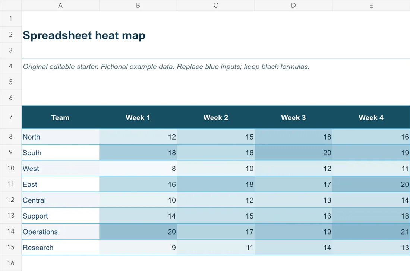Select East's Week 3 value 17
The height and width of the screenshot is (271, 410).
(x=293, y=184)
